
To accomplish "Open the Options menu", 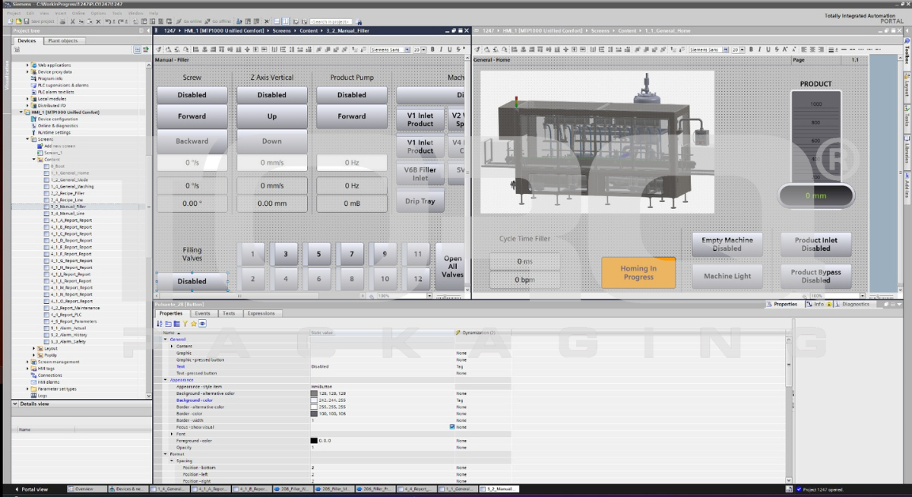I will point(98,13).
